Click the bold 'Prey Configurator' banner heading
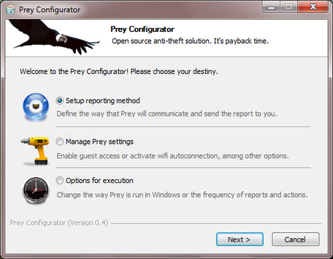This screenshot has height=259, width=333. 143,29
